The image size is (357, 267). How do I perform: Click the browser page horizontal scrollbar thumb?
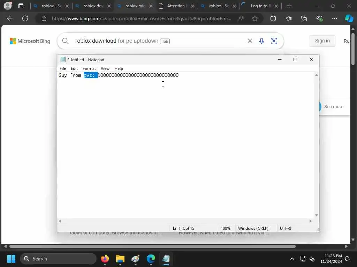[152, 246]
